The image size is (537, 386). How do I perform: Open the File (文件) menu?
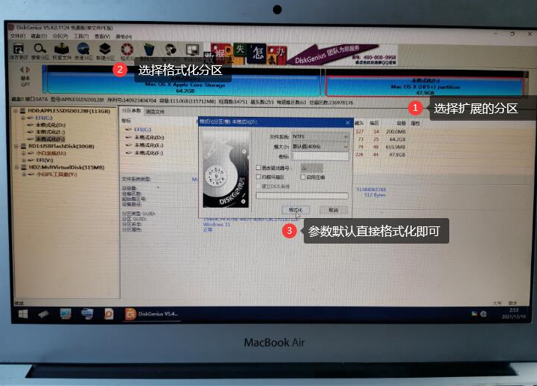[18, 36]
